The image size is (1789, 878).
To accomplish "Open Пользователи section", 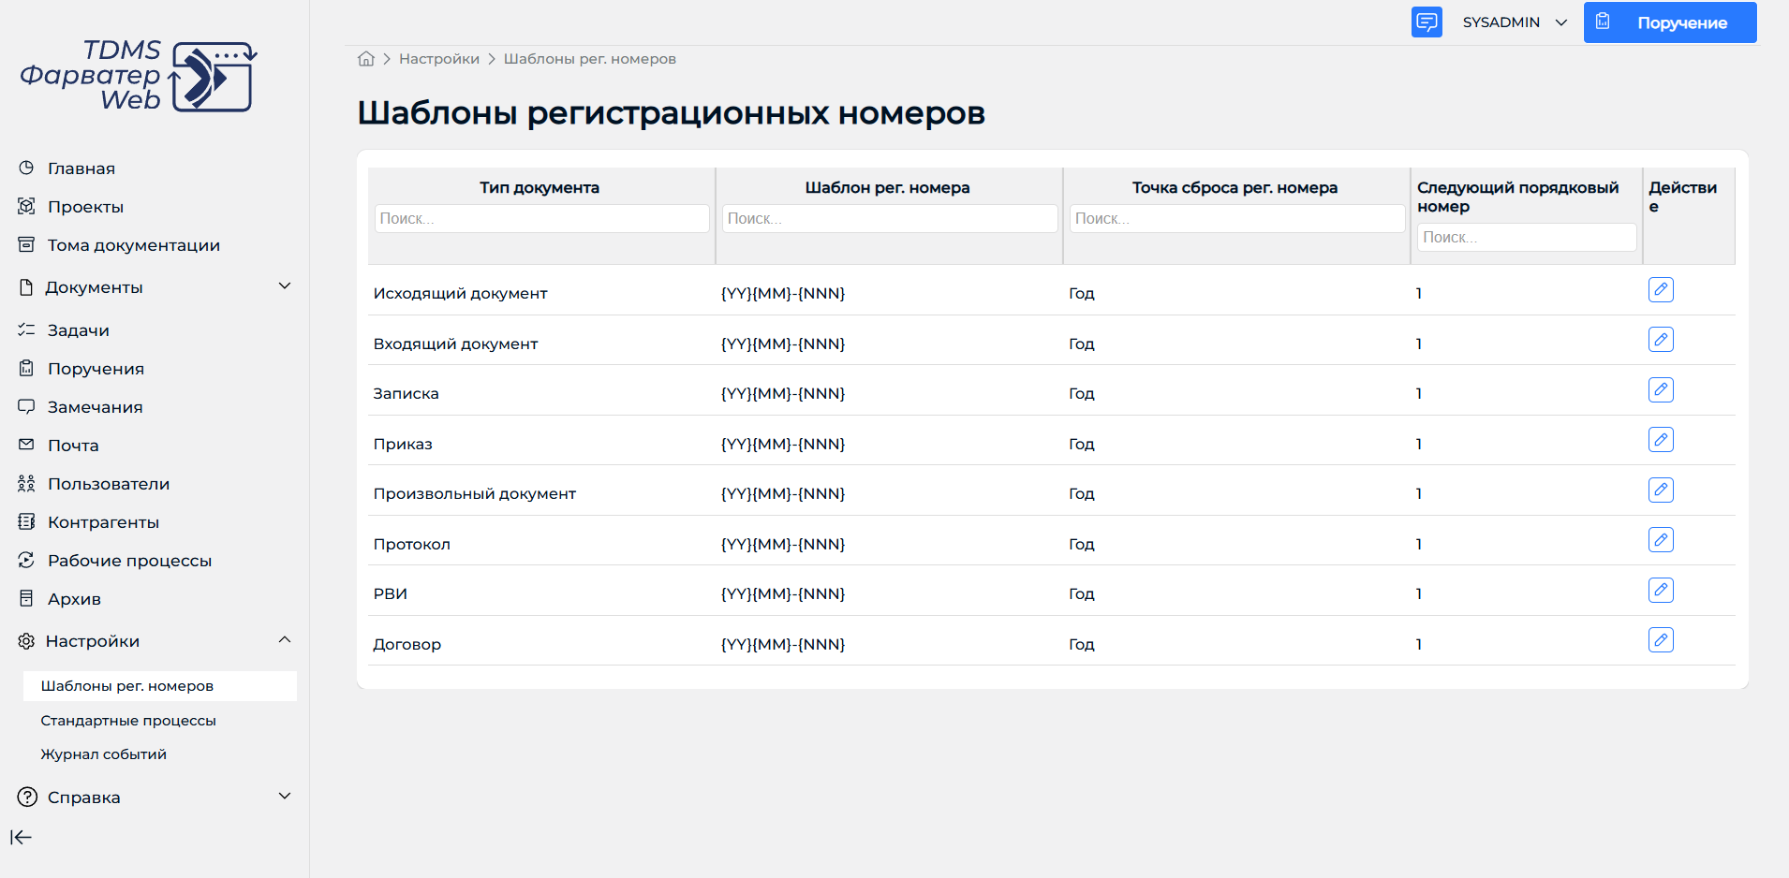I will pos(109,484).
